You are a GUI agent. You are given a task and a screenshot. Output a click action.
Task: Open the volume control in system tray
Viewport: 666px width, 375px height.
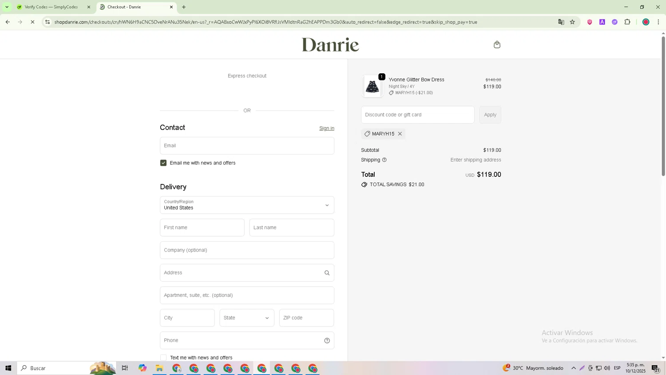point(607,368)
